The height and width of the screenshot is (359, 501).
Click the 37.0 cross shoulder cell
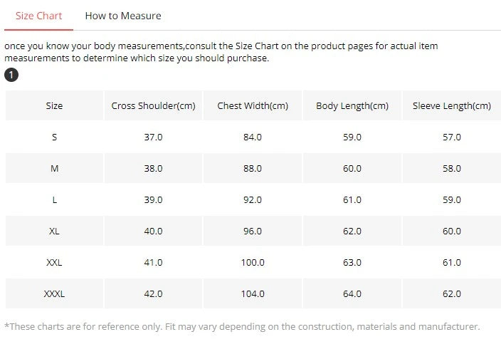point(154,137)
